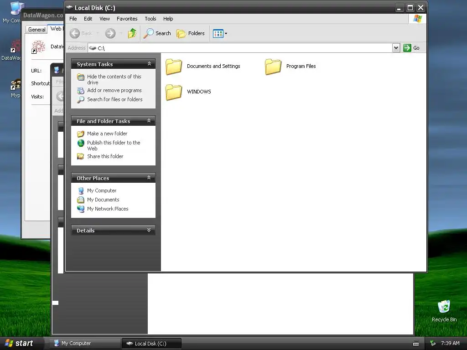Click the system tray clock
Image resolution: width=467 pixels, height=350 pixels.
tap(450, 343)
